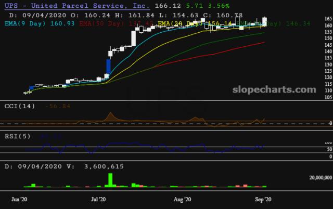Click the Jul '20 time axis label
Viewport: 333px width, 209px height.
pyautogui.click(x=98, y=199)
